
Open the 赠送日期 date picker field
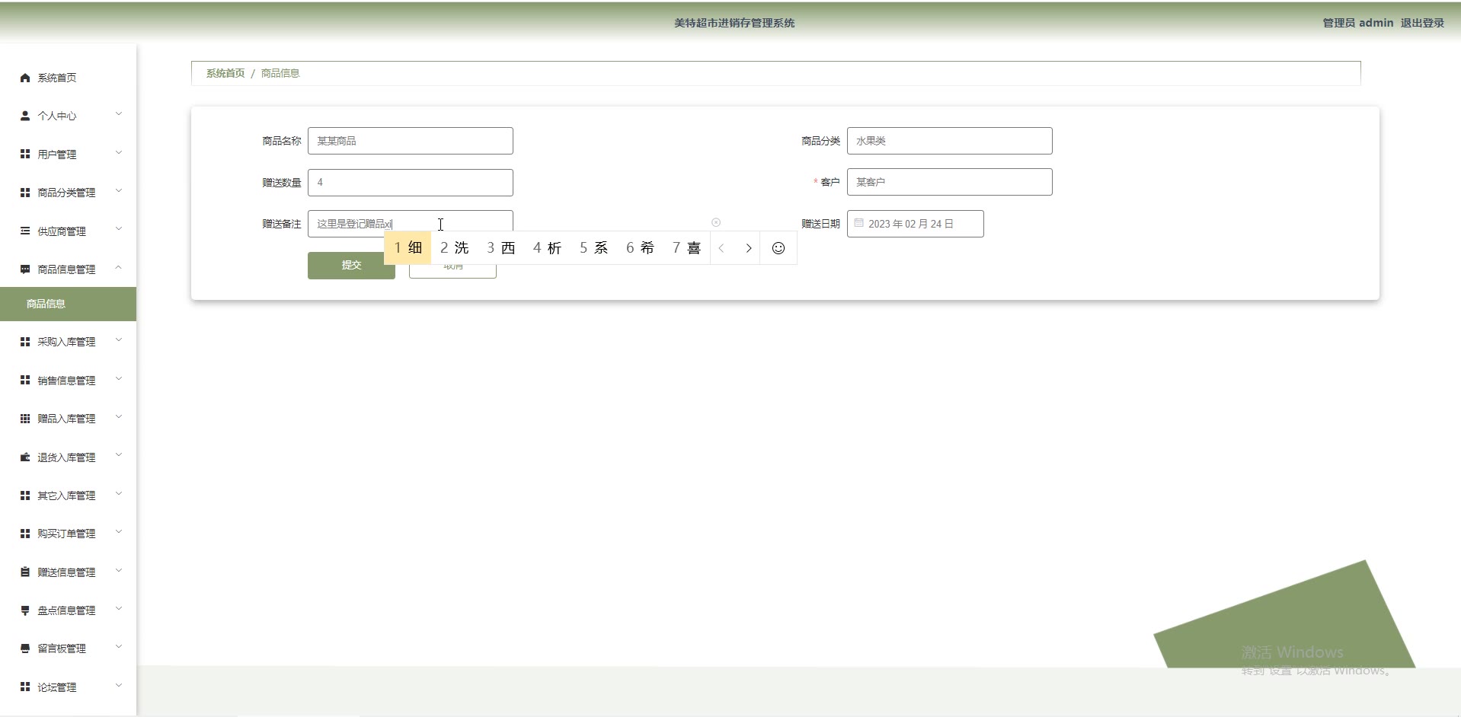point(916,224)
